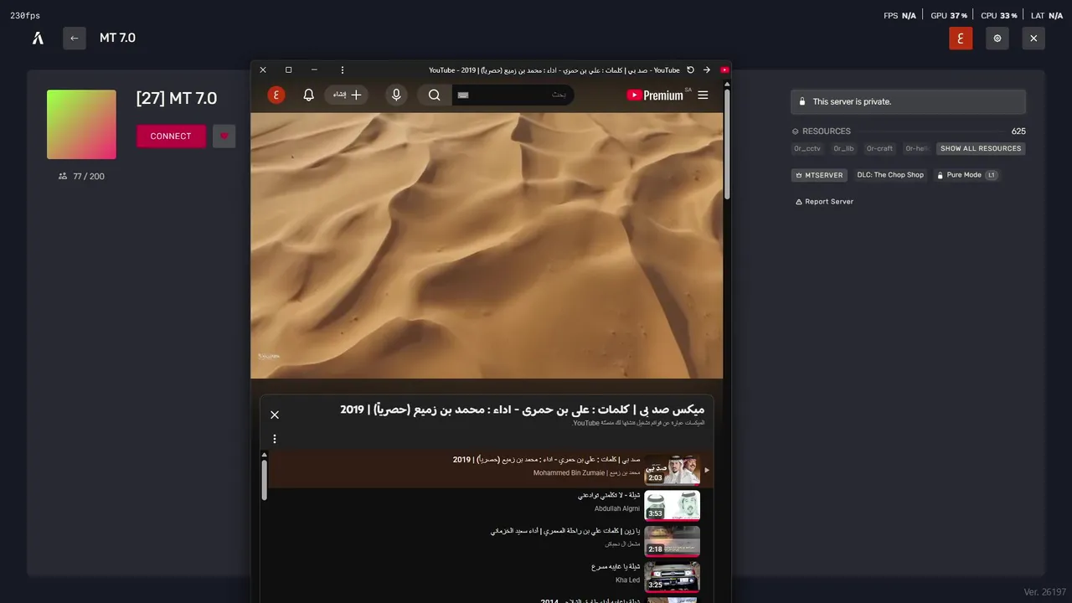The height and width of the screenshot is (603, 1072).
Task: Show all resources of the server
Action: (981, 148)
